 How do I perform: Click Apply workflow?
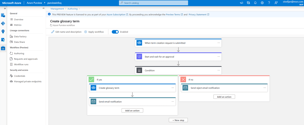tap(94, 32)
